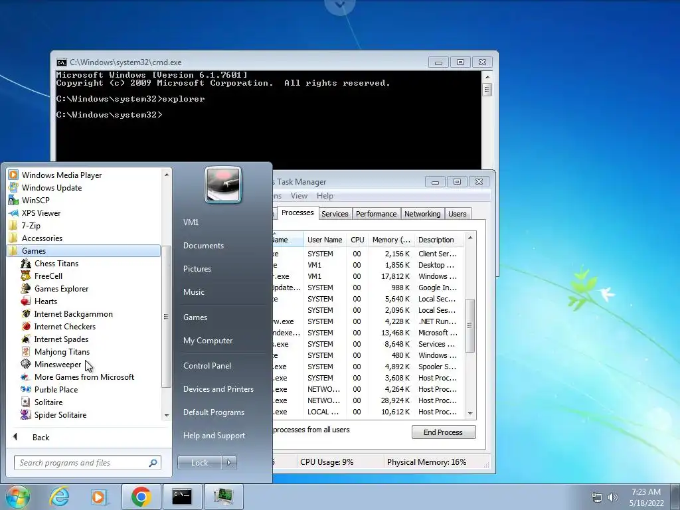
Task: Click Task Manager process list scroll down arrow
Action: (x=470, y=414)
